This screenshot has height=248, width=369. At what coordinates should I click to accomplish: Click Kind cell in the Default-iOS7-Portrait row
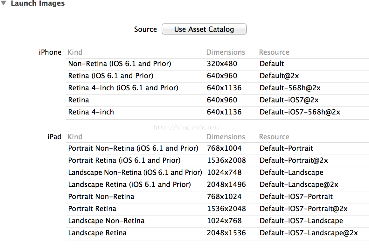point(101,196)
